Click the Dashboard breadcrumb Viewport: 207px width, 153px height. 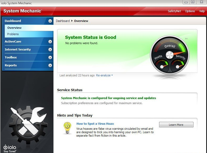click(63, 21)
